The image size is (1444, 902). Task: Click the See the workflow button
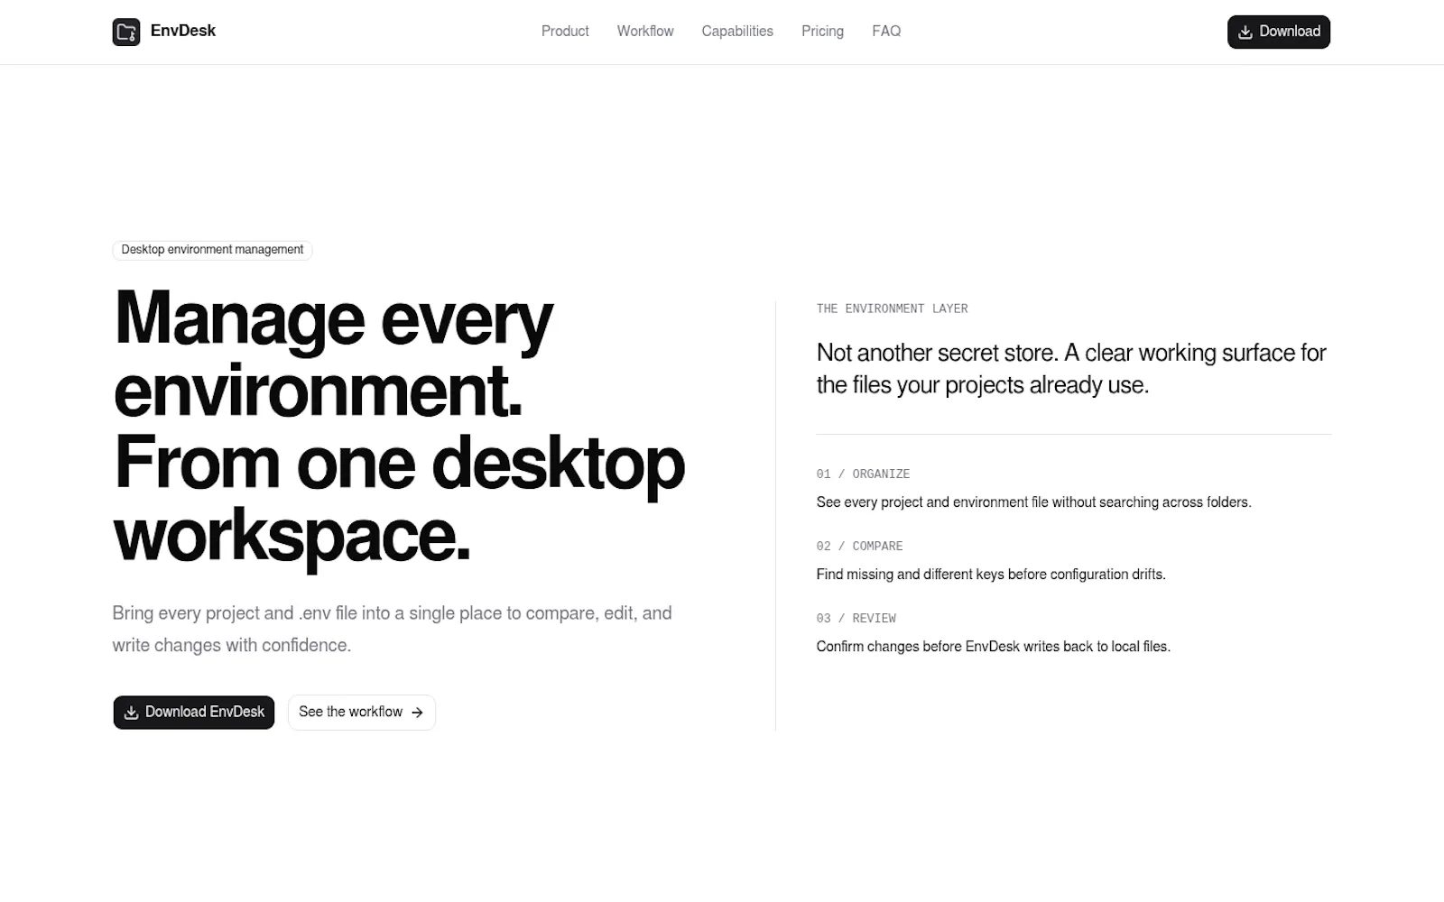coord(362,713)
